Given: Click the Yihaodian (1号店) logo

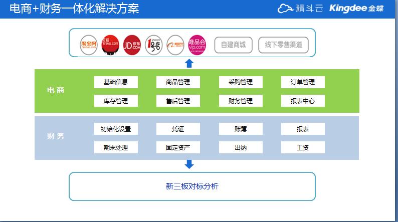Looking at the screenshot, I should (154, 45).
